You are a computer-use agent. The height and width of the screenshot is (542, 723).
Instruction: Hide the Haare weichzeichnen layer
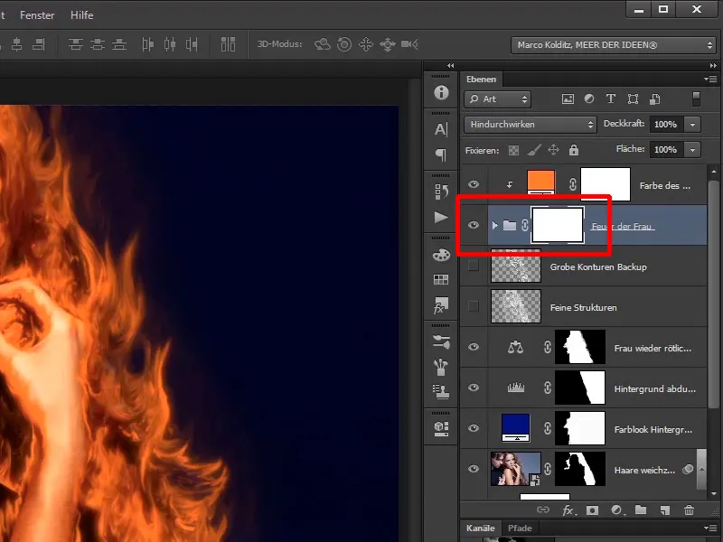474,469
